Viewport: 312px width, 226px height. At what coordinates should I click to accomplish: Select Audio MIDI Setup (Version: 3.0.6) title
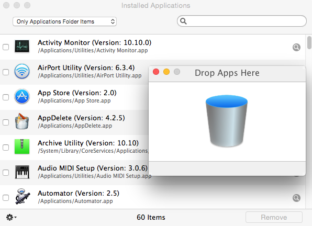(x=93, y=168)
